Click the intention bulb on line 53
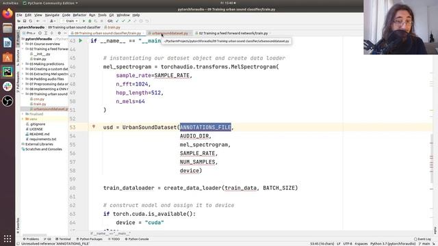Image resolution: width=438 pixels, height=246 pixels. tap(94, 126)
